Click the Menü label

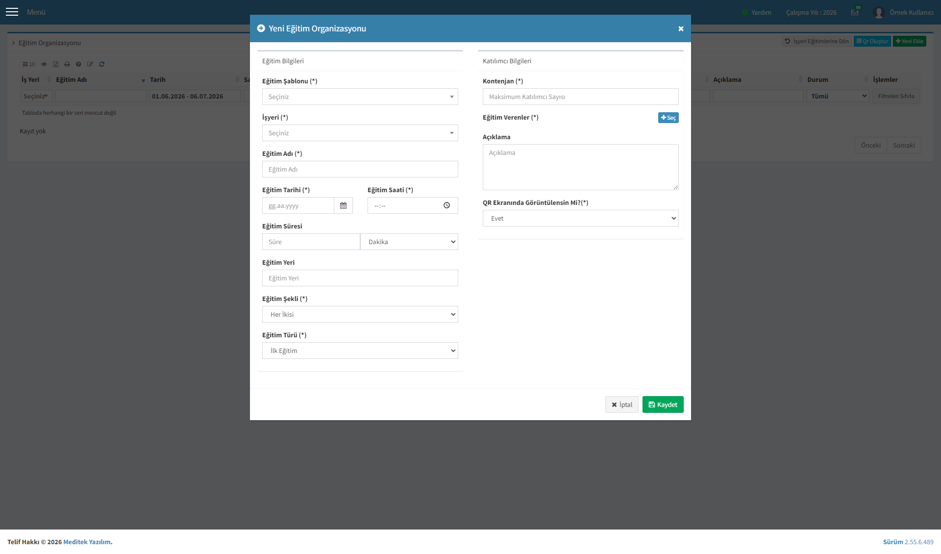[x=36, y=12]
